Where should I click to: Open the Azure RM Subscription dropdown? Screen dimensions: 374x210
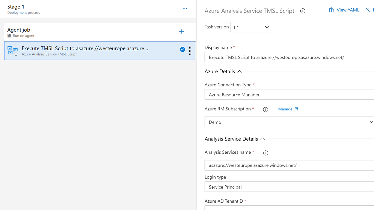pos(289,122)
